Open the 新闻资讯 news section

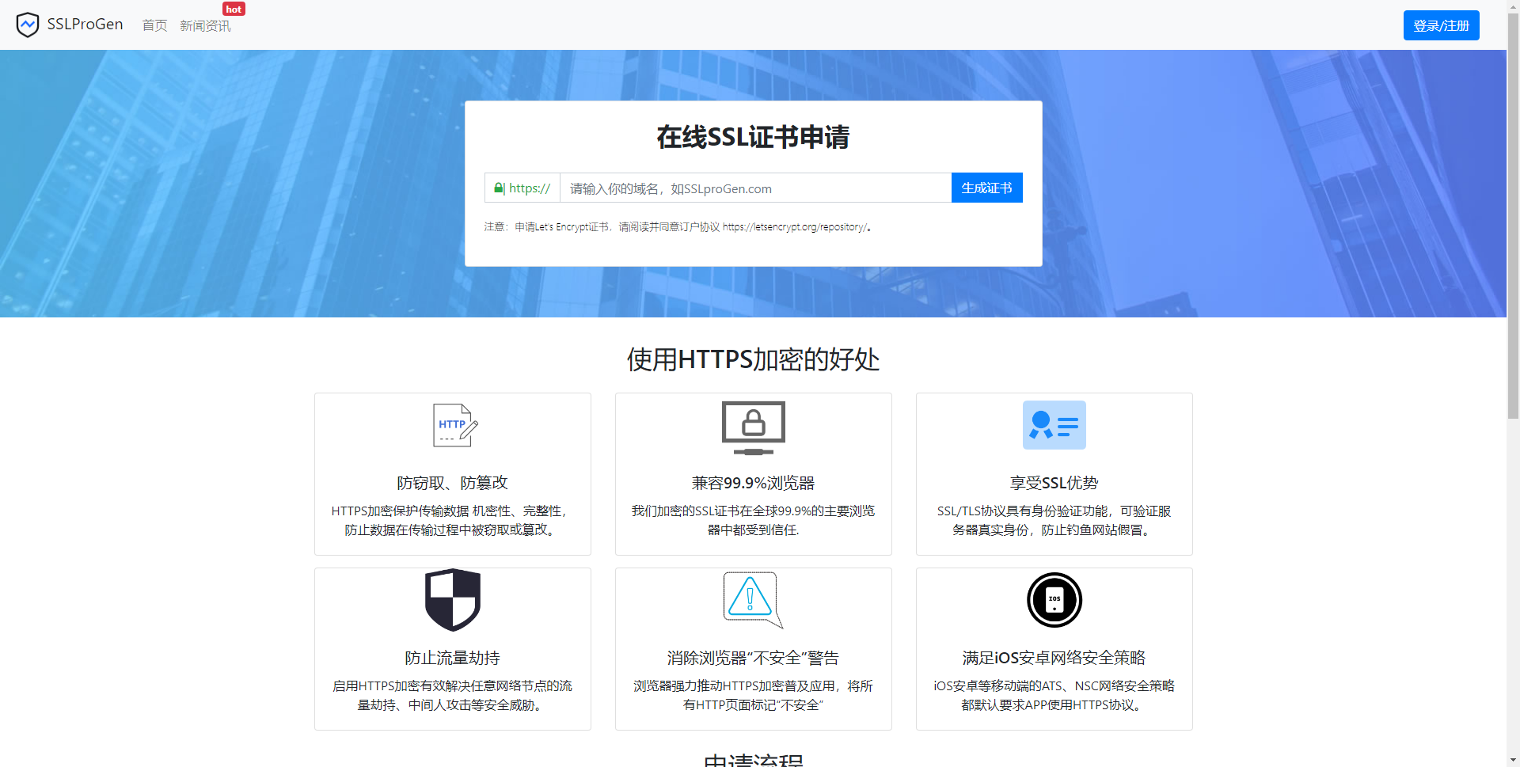[205, 25]
